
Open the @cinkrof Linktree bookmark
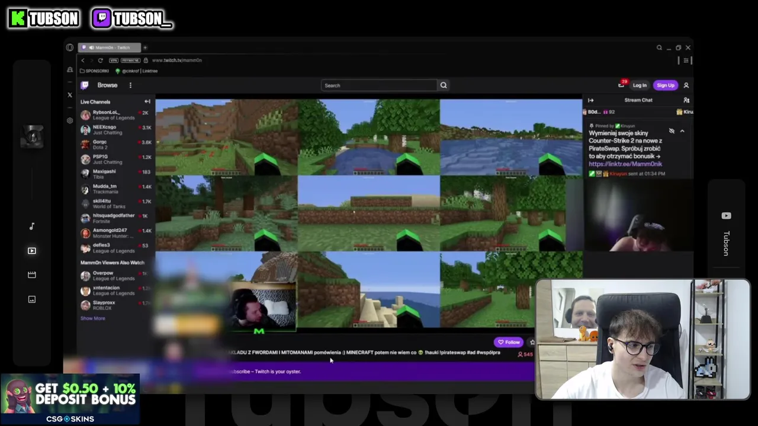point(137,71)
